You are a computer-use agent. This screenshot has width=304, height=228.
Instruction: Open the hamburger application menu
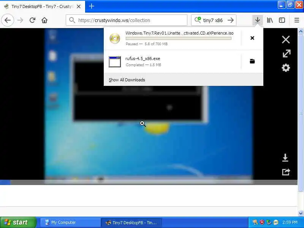click(x=297, y=20)
